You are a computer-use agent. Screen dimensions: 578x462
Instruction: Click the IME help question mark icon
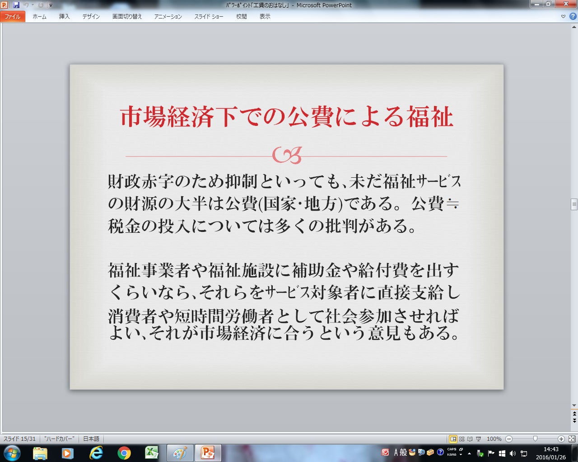[440, 453]
